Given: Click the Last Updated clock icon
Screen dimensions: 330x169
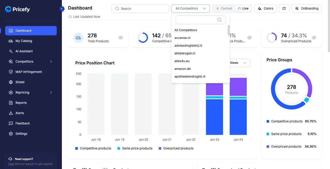Looking at the screenshot, I should pos(70,17).
